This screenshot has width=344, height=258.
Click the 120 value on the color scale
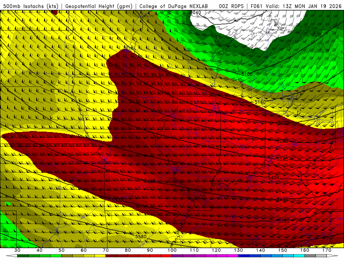(216, 250)
